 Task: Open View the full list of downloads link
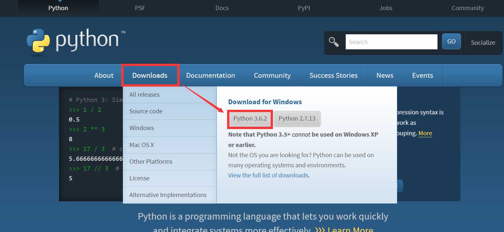click(x=268, y=175)
